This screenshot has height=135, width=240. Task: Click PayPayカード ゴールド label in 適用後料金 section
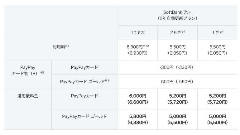point(84,117)
